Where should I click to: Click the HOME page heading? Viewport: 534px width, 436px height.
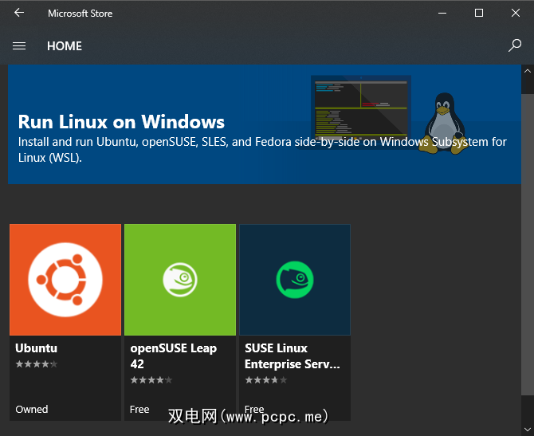click(65, 46)
